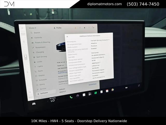Screen dimensions: 166x125
Task: Open the Self-Driving settings menu
Action: (x=40, y=57)
